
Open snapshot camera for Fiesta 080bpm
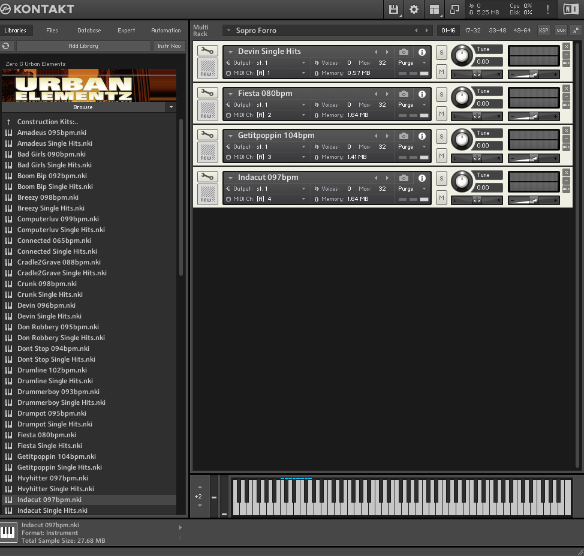pyautogui.click(x=404, y=94)
